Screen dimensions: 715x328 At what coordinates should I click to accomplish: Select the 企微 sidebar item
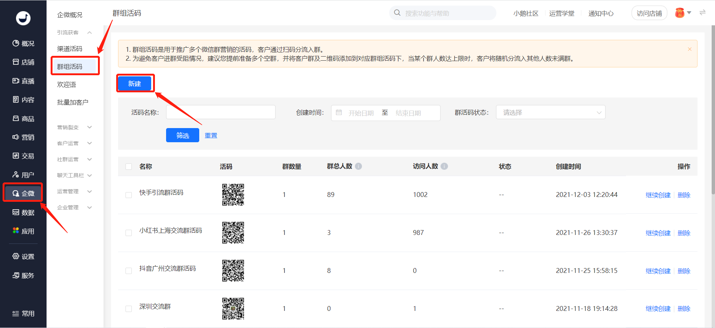[23, 193]
